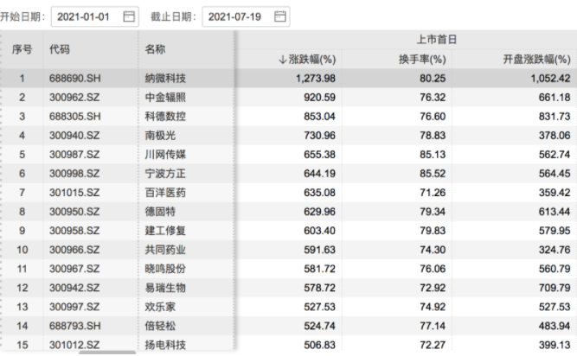577x356 pixels.
Task: Click the 序号 column header
Action: (x=22, y=49)
